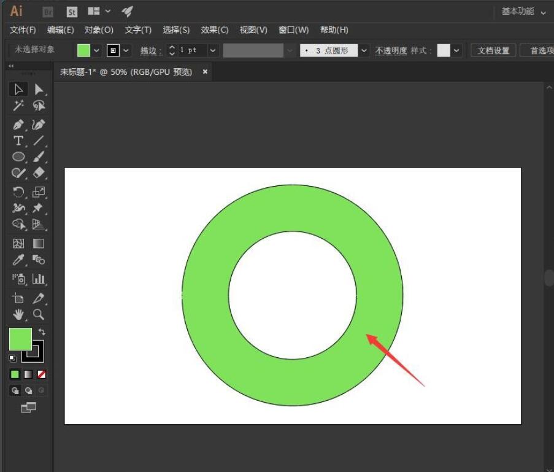
Task: Switch to Gradient fill mode
Action: pyautogui.click(x=28, y=374)
